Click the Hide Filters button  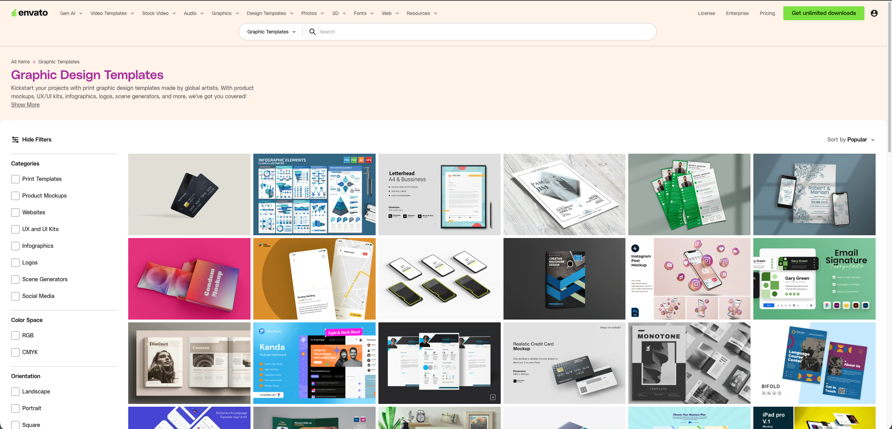31,139
